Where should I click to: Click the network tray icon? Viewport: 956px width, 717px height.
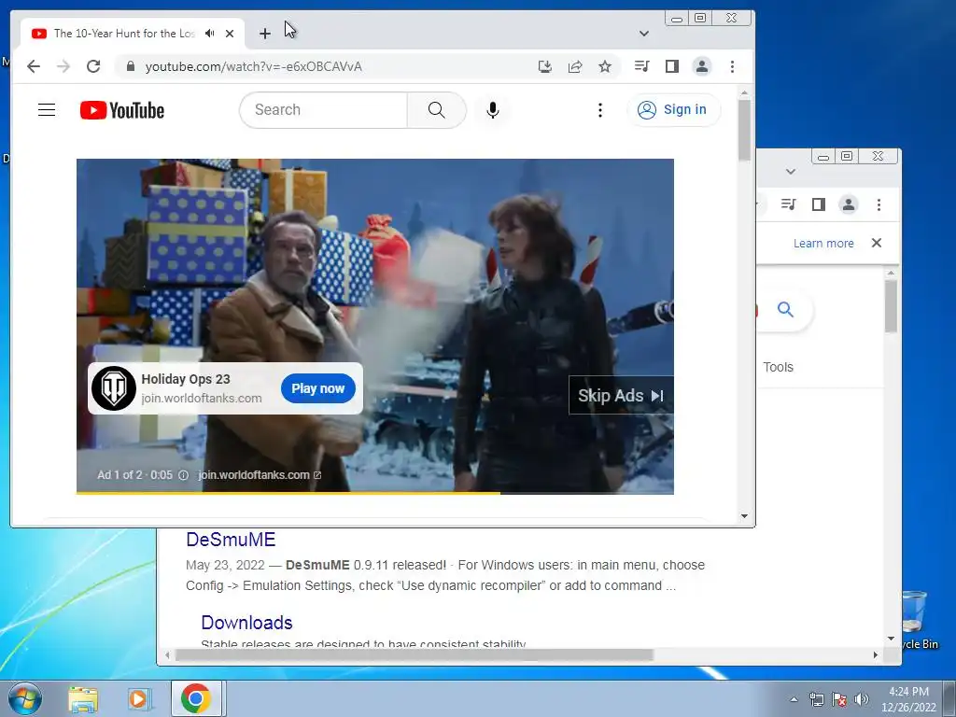816,699
